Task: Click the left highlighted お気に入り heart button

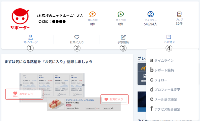Action: [24, 94]
